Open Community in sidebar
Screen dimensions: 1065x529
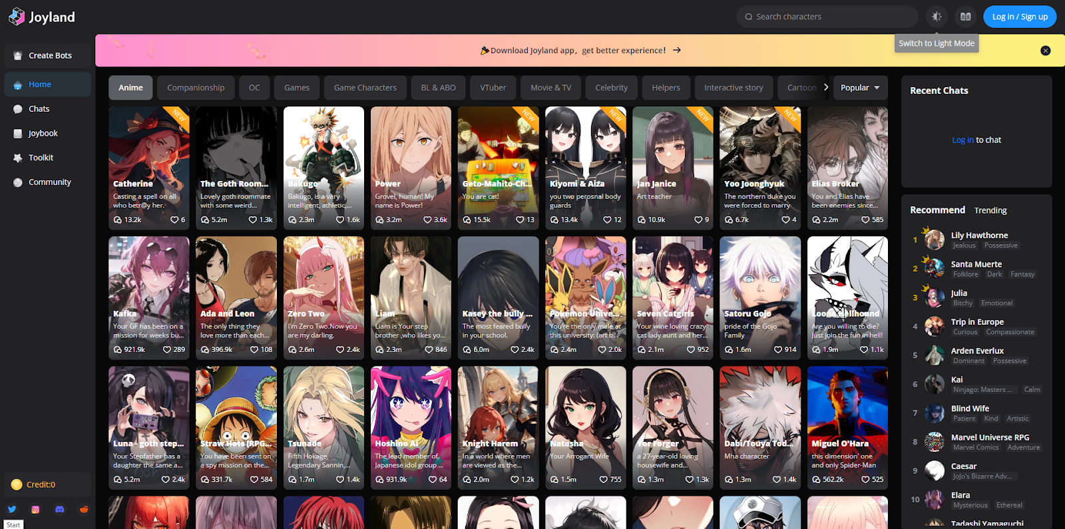(47, 182)
